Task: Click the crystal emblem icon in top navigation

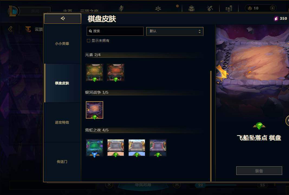Action: point(121,8)
